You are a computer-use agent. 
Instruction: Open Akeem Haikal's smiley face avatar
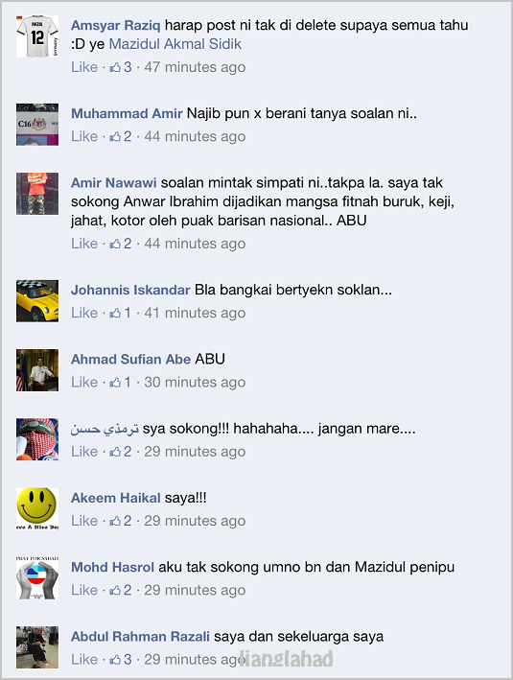[37, 508]
